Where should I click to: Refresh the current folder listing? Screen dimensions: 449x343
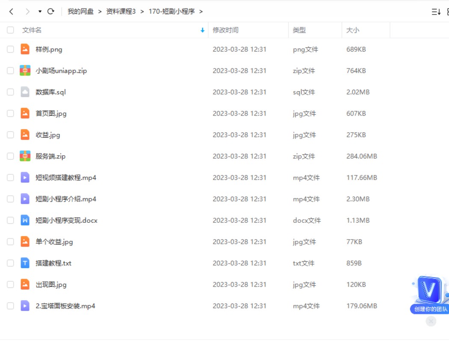coord(51,12)
